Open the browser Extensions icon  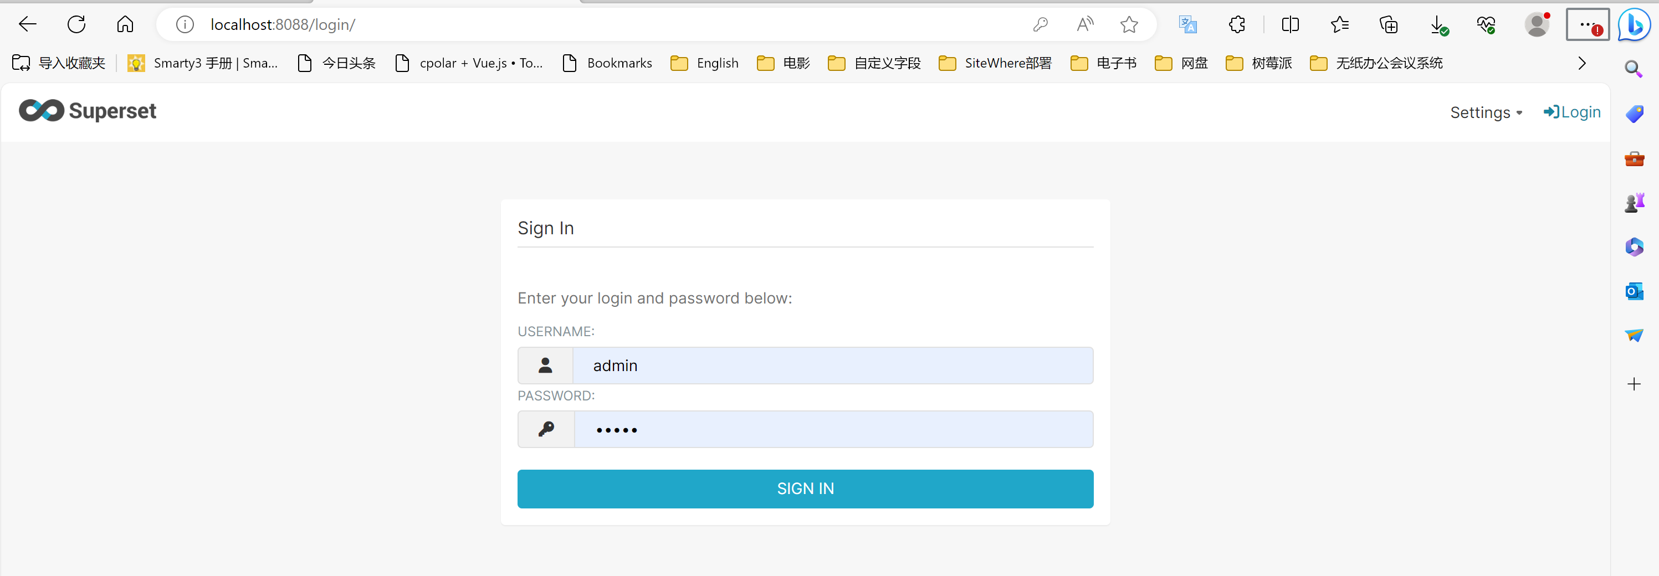point(1237,24)
